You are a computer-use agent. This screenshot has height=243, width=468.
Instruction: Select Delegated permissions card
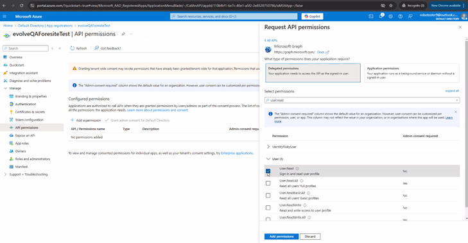tap(313, 72)
